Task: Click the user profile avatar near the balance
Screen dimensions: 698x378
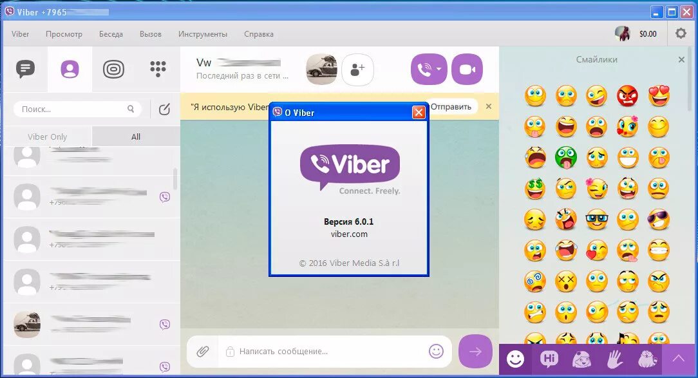Action: click(x=622, y=33)
